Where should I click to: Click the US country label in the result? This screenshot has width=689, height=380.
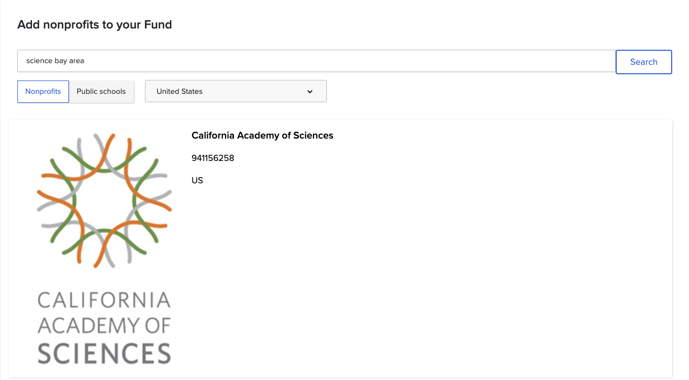pos(197,180)
